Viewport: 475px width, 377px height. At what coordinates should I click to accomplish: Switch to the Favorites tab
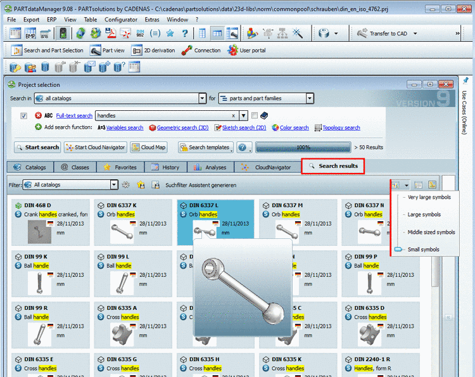(120, 167)
